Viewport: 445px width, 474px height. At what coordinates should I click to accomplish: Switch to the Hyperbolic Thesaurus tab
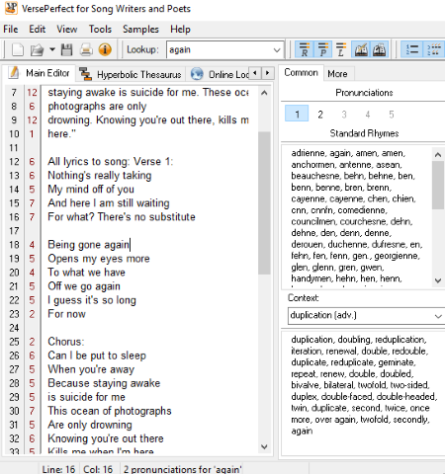pyautogui.click(x=131, y=74)
